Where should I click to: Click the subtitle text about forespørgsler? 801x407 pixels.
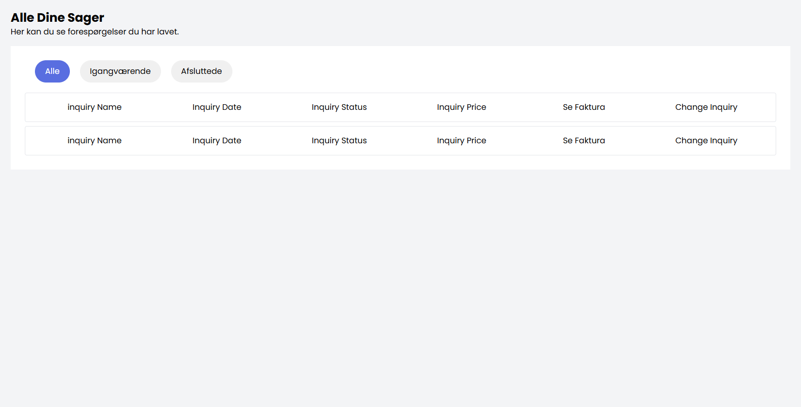(x=95, y=32)
